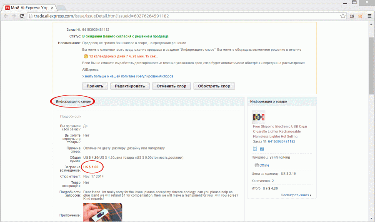
Task: Click the shopping cart extension icon
Action: [360, 16]
